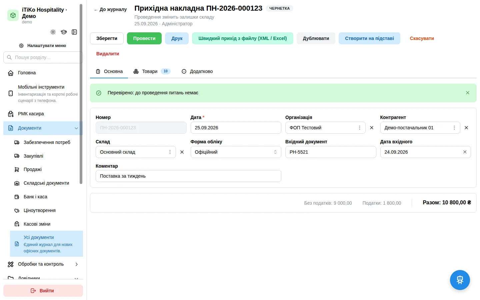The height and width of the screenshot is (300, 480).
Task: Toggle the light/dark theme sun icon
Action: tap(53, 32)
